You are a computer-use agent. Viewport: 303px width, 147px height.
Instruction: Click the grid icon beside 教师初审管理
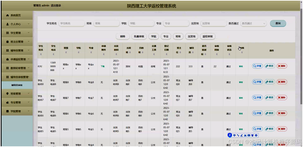tap(8, 68)
